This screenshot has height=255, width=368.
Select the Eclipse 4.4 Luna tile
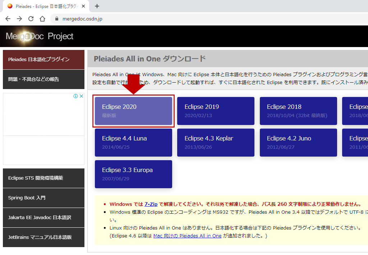133,142
